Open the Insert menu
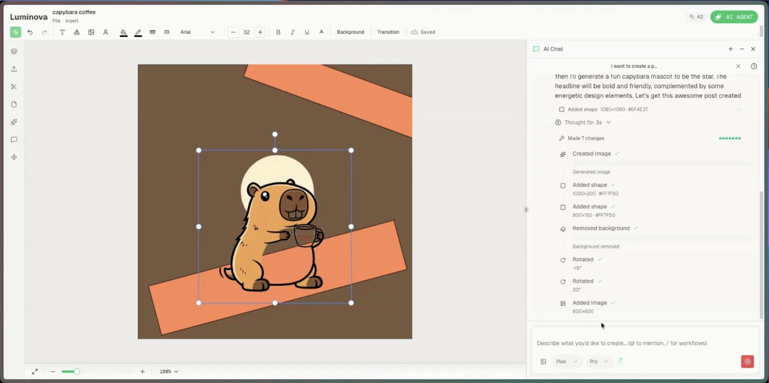The height and width of the screenshot is (383, 769). 72,21
